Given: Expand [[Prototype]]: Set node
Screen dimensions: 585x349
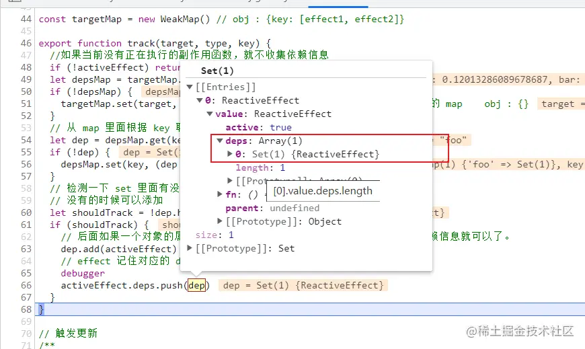Looking at the screenshot, I should coord(190,248).
